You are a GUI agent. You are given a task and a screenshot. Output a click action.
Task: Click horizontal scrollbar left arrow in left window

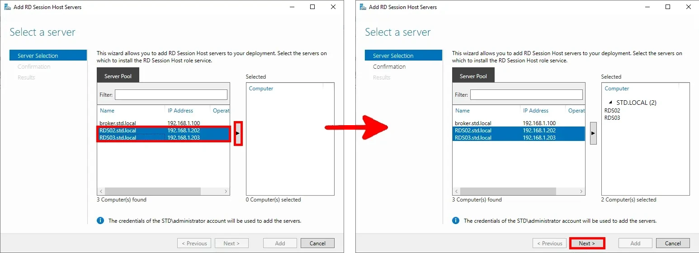(101, 192)
